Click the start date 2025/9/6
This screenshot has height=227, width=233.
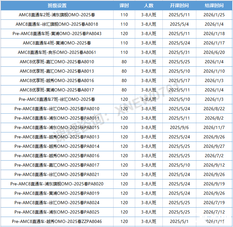tap(179, 127)
